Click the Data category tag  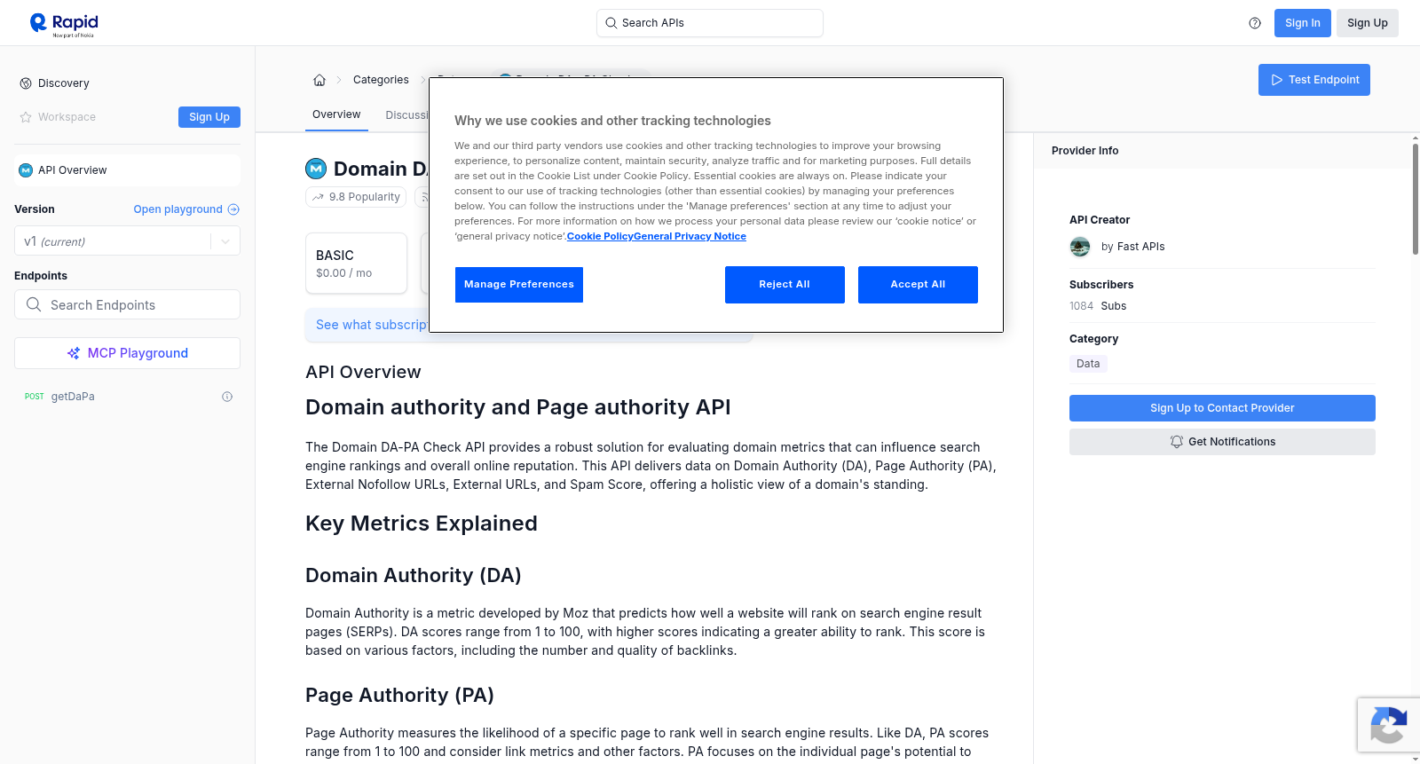pyautogui.click(x=1088, y=364)
